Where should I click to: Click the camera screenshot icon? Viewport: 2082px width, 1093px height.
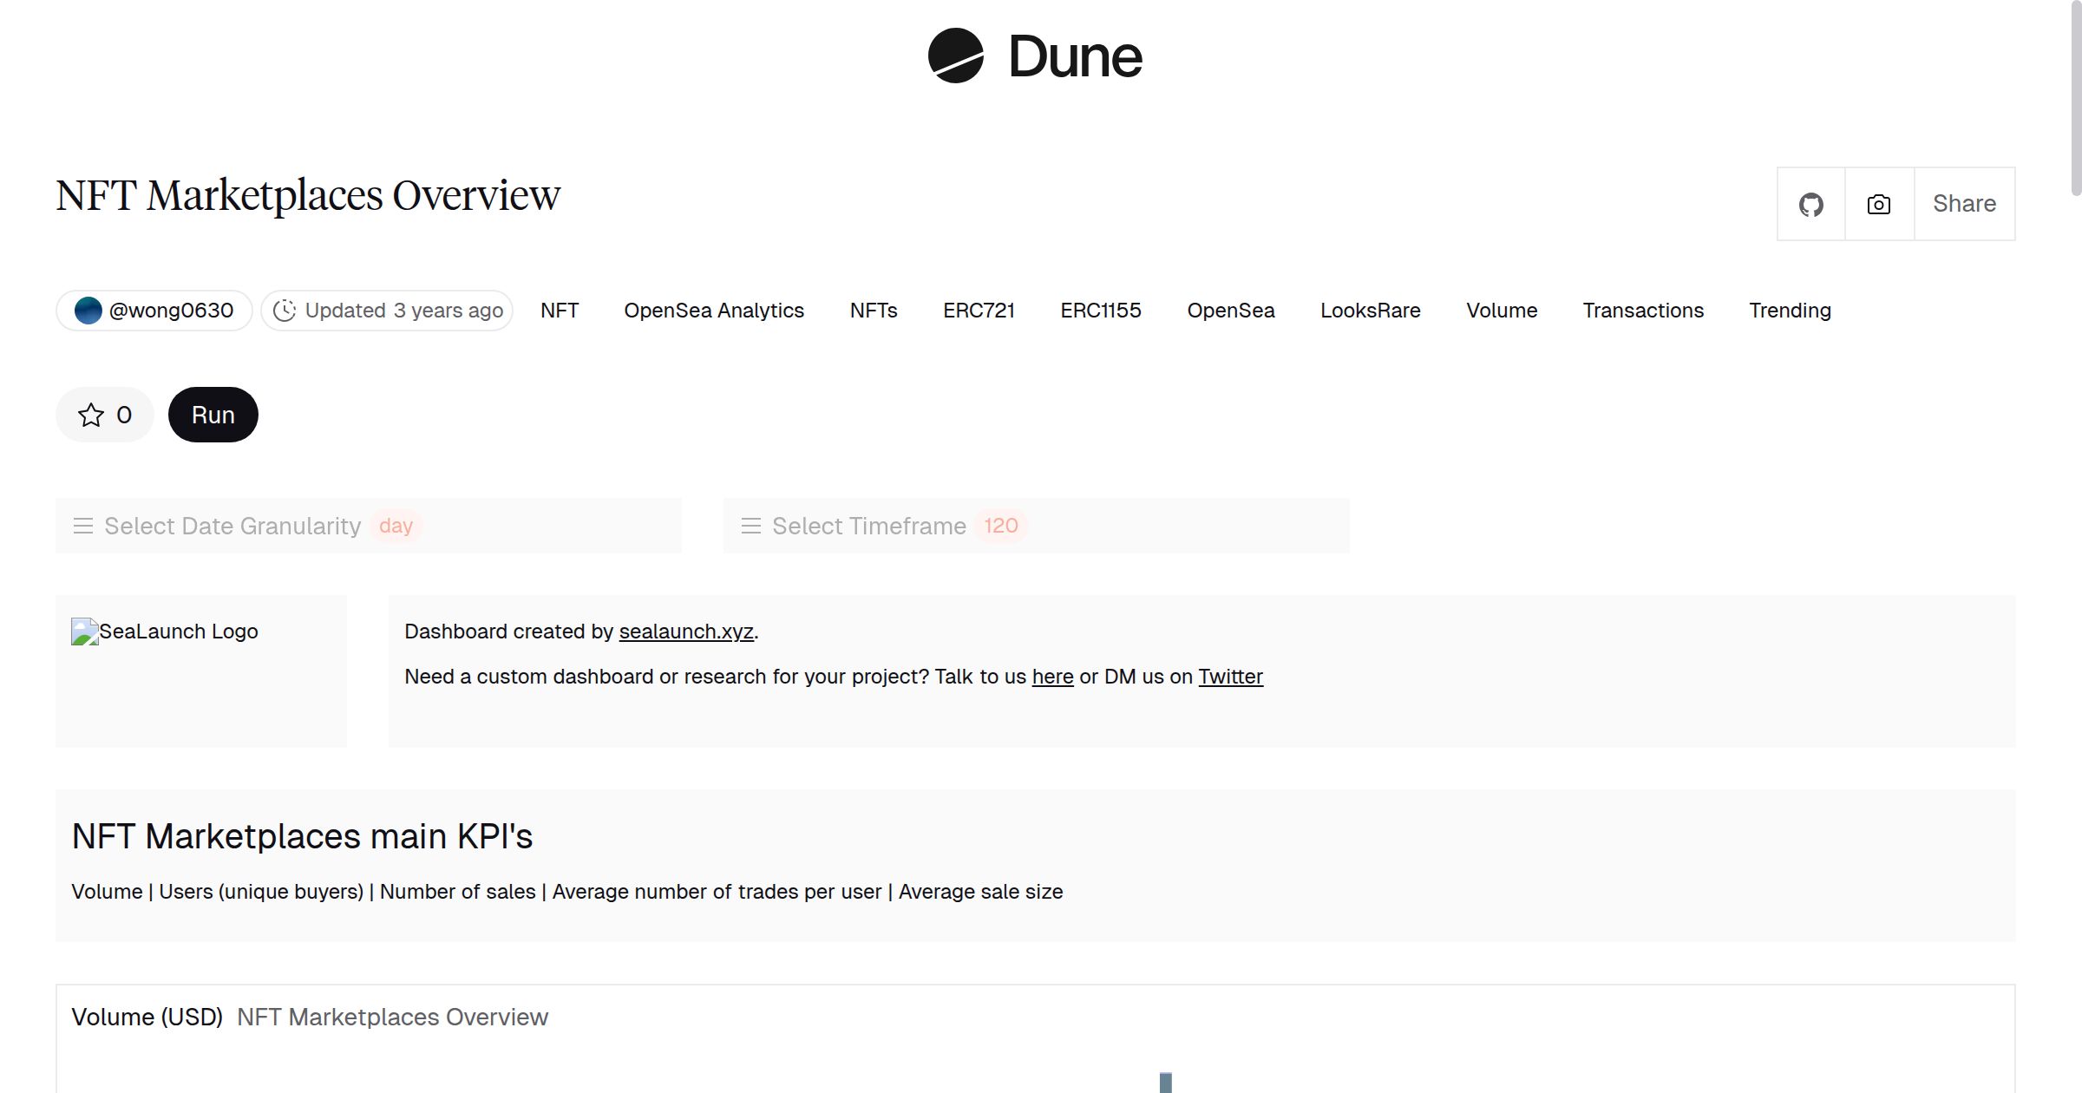point(1878,205)
